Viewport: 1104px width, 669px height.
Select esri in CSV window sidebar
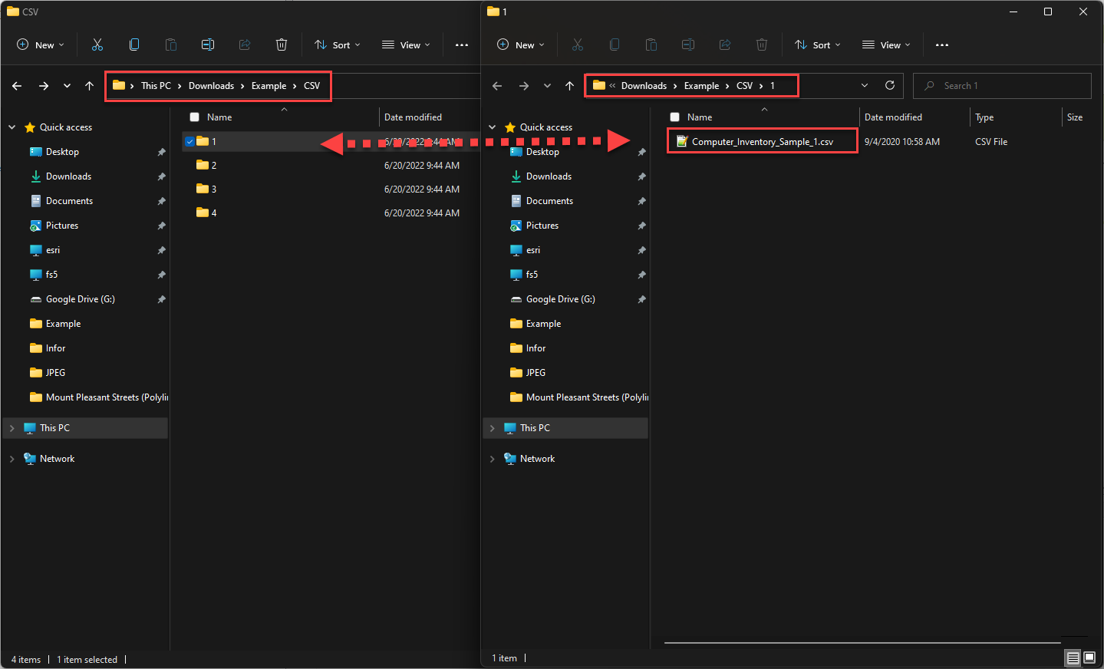pyautogui.click(x=53, y=250)
